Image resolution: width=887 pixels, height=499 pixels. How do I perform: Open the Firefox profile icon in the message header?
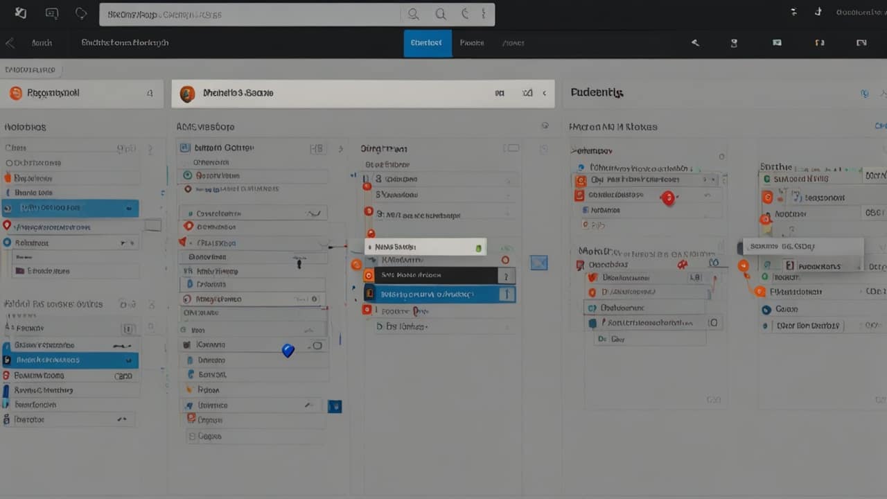coord(187,94)
